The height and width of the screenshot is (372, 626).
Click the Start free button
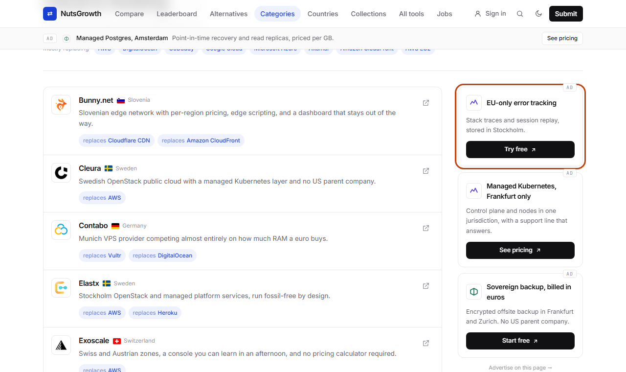(x=520, y=341)
